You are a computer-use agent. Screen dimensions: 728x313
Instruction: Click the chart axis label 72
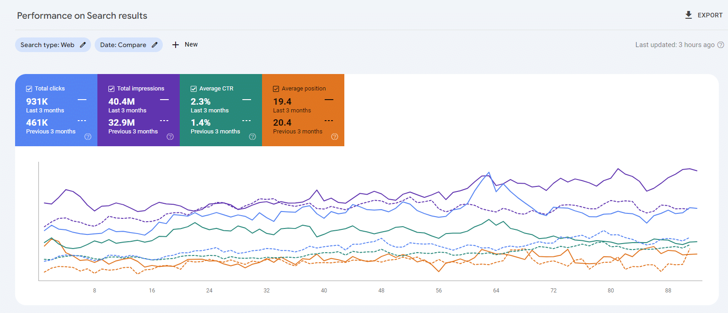[553, 291]
